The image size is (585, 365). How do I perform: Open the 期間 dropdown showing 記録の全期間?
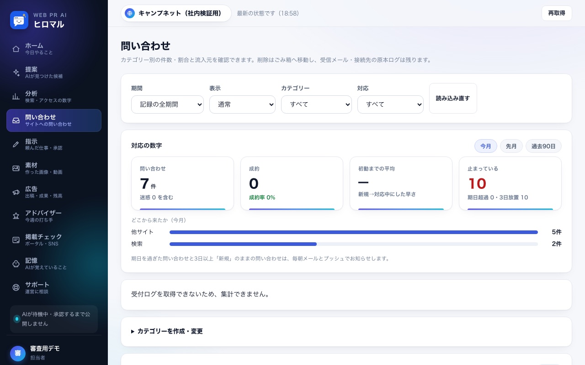(167, 104)
